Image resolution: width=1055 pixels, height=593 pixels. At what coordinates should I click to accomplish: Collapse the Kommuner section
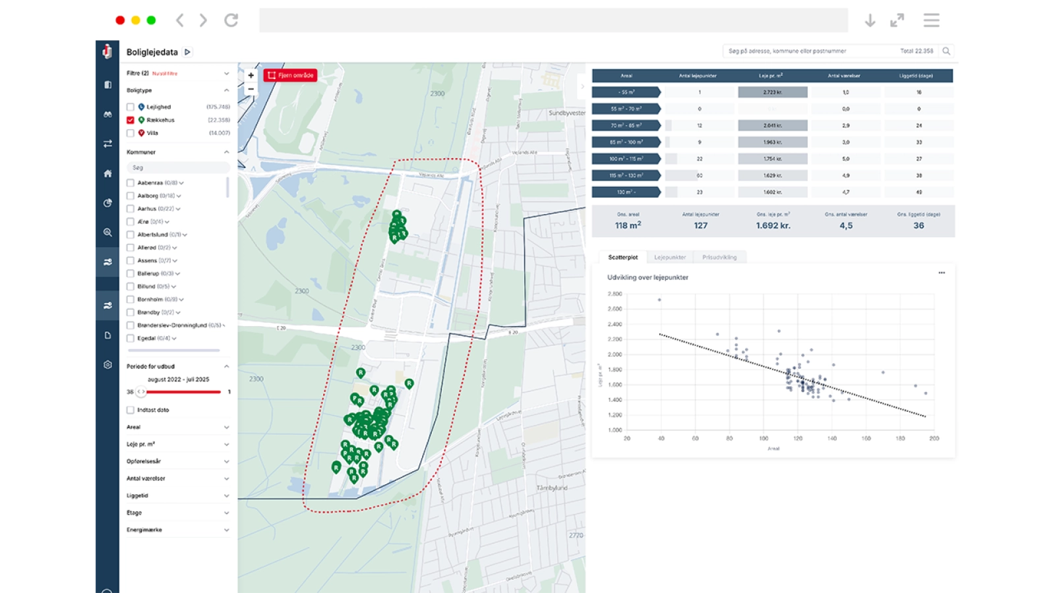coord(226,152)
